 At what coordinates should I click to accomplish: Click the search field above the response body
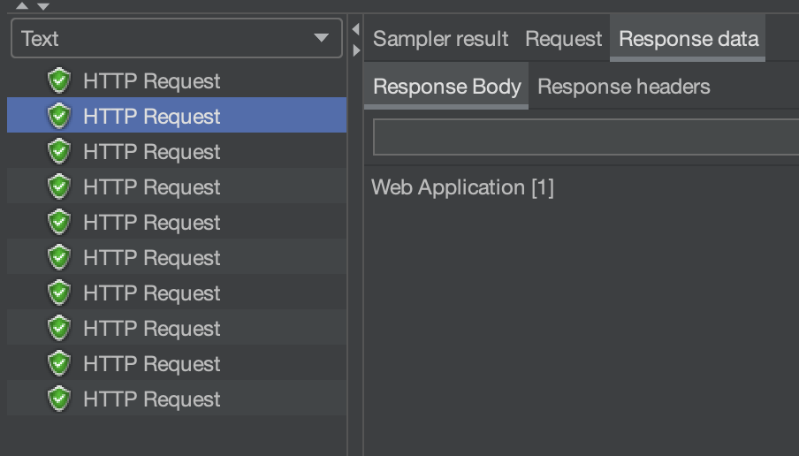[x=585, y=138]
